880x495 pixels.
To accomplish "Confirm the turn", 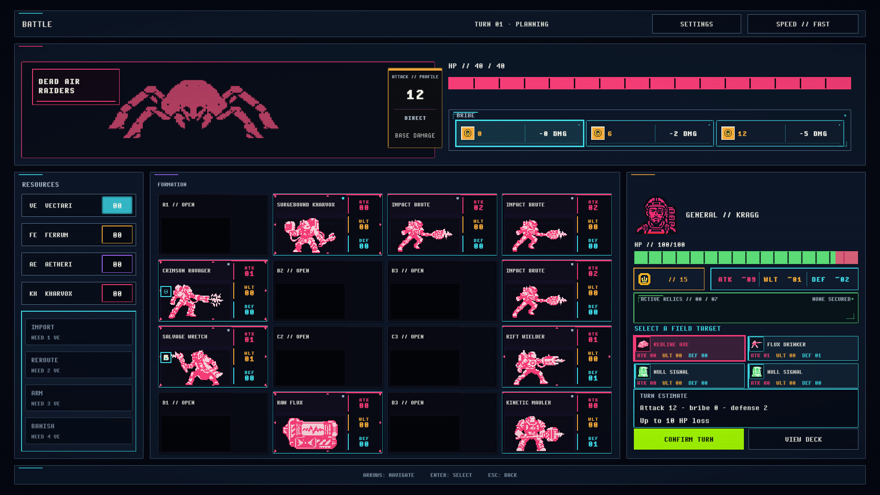I will [688, 439].
